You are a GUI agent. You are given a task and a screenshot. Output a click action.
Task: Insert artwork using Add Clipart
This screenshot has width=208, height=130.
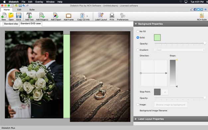(x=56, y=17)
